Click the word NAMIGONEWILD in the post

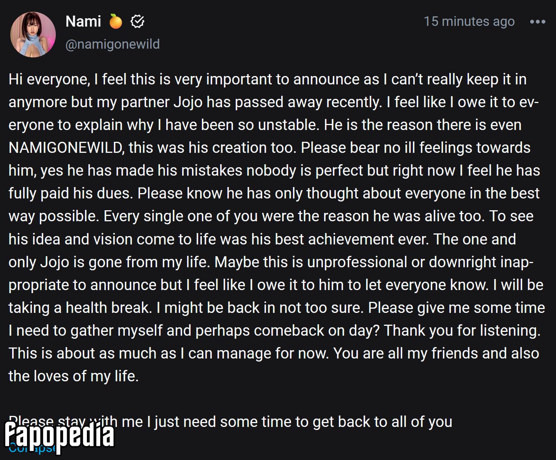click(x=66, y=148)
